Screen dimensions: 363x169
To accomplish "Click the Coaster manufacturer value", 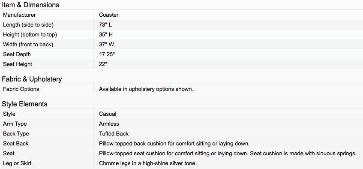I will (x=109, y=15).
